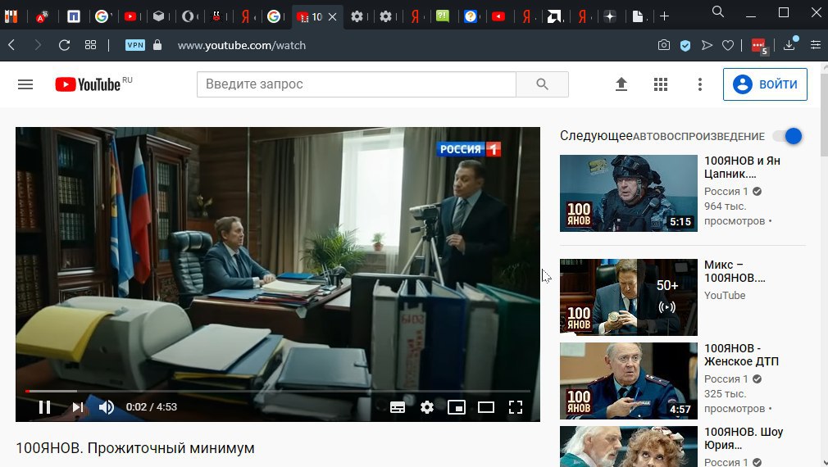
Task: Mute the video volume
Action: 106,407
